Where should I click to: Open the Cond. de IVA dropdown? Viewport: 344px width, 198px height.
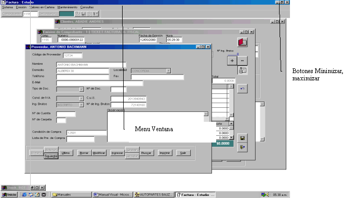click(82, 98)
